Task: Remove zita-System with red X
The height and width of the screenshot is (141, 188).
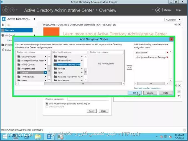Action: [167, 52]
